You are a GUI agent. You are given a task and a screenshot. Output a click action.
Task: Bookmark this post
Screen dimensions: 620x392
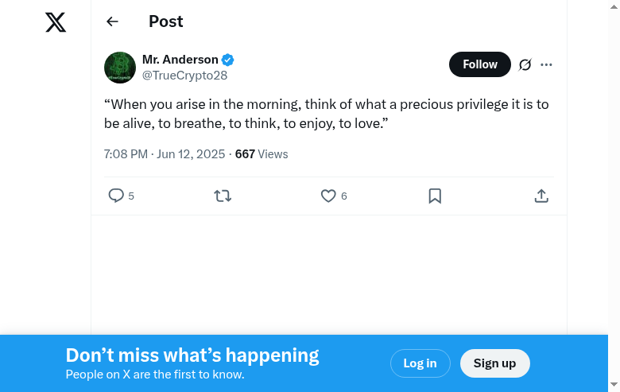[435, 196]
